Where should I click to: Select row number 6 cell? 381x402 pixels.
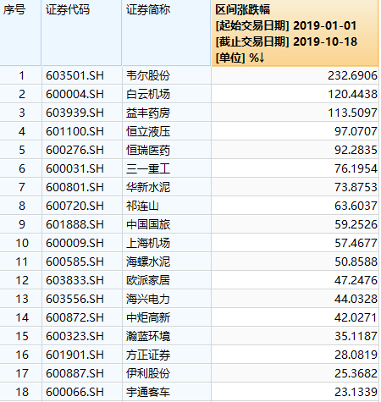tap(20, 168)
